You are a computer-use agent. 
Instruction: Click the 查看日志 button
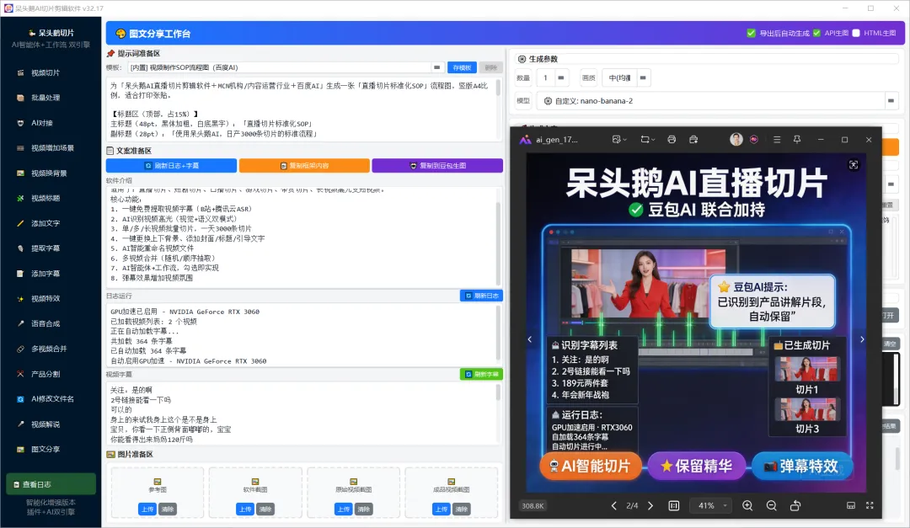(51, 484)
